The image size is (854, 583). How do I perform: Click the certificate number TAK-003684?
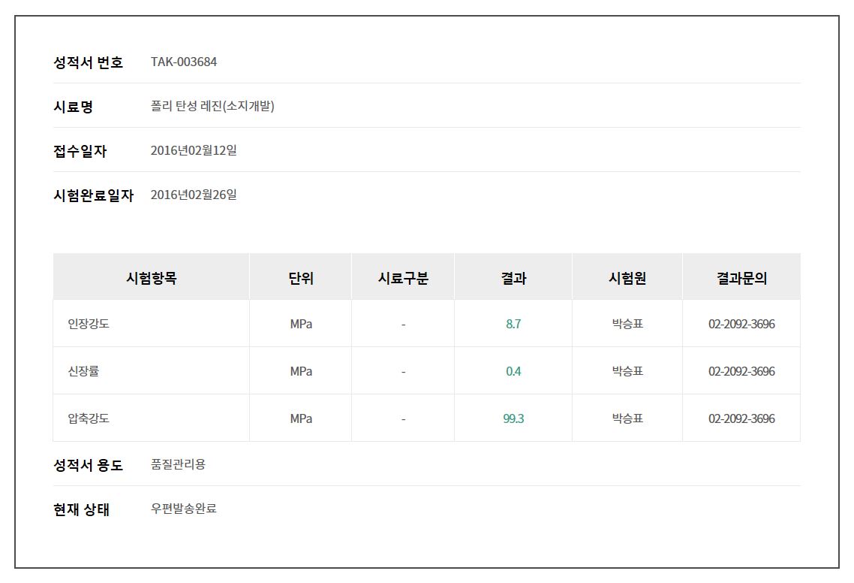pyautogui.click(x=184, y=62)
